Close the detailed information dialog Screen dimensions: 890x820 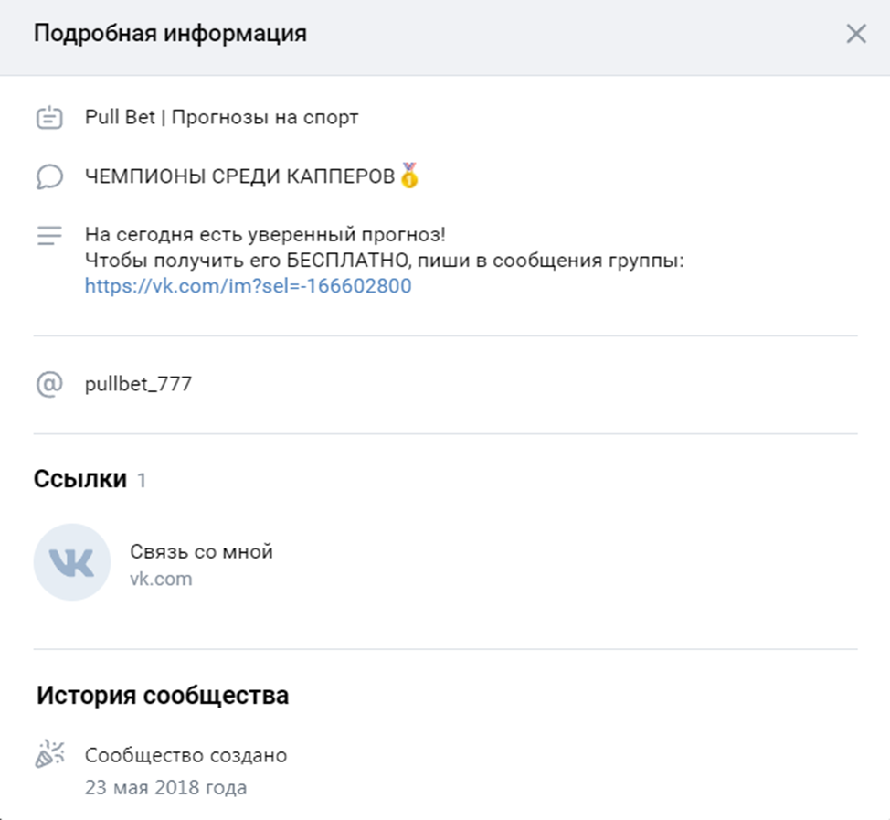pos(856,34)
